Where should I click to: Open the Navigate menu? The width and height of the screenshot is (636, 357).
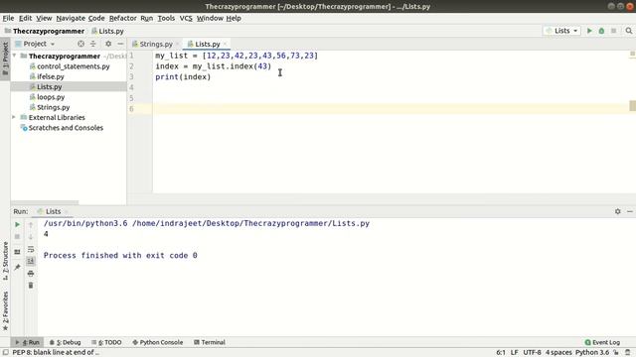(x=71, y=18)
